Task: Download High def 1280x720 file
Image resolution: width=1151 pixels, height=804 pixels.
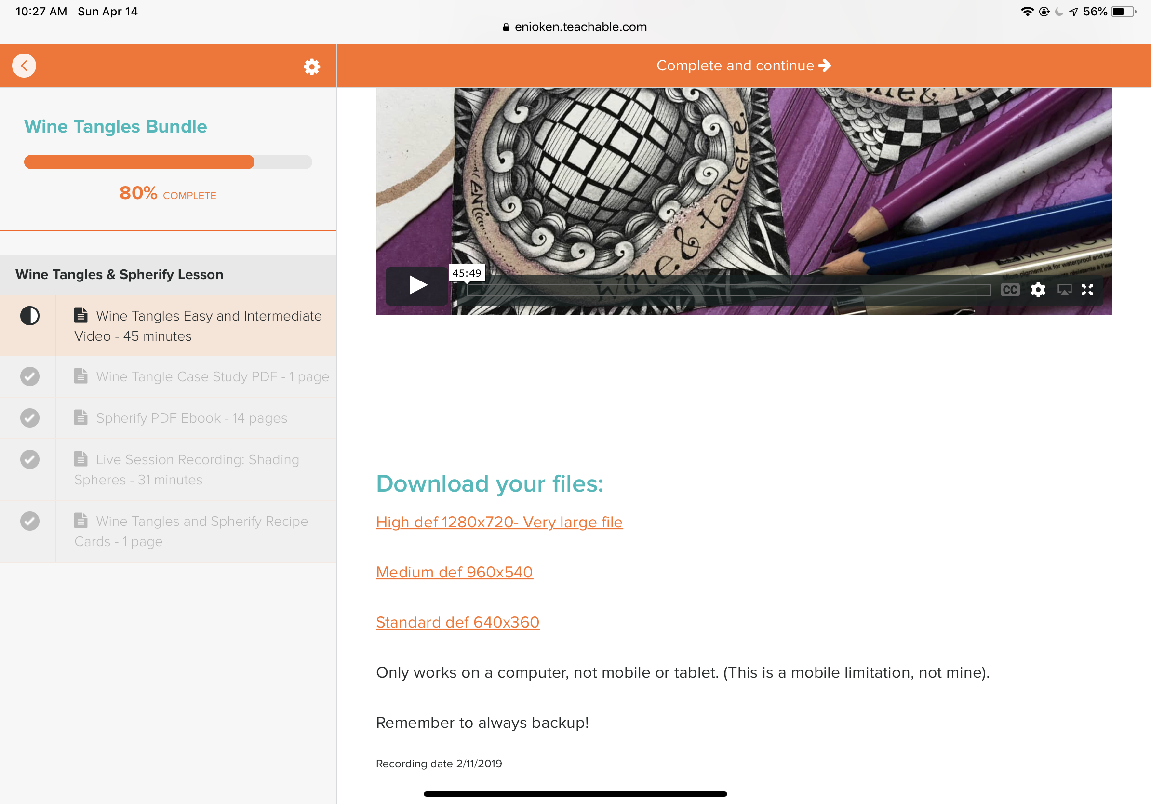Action: point(499,522)
